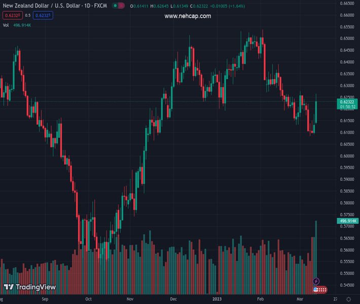Click the Feb label on time axis
This screenshot has height=304, width=360.
[260, 299]
